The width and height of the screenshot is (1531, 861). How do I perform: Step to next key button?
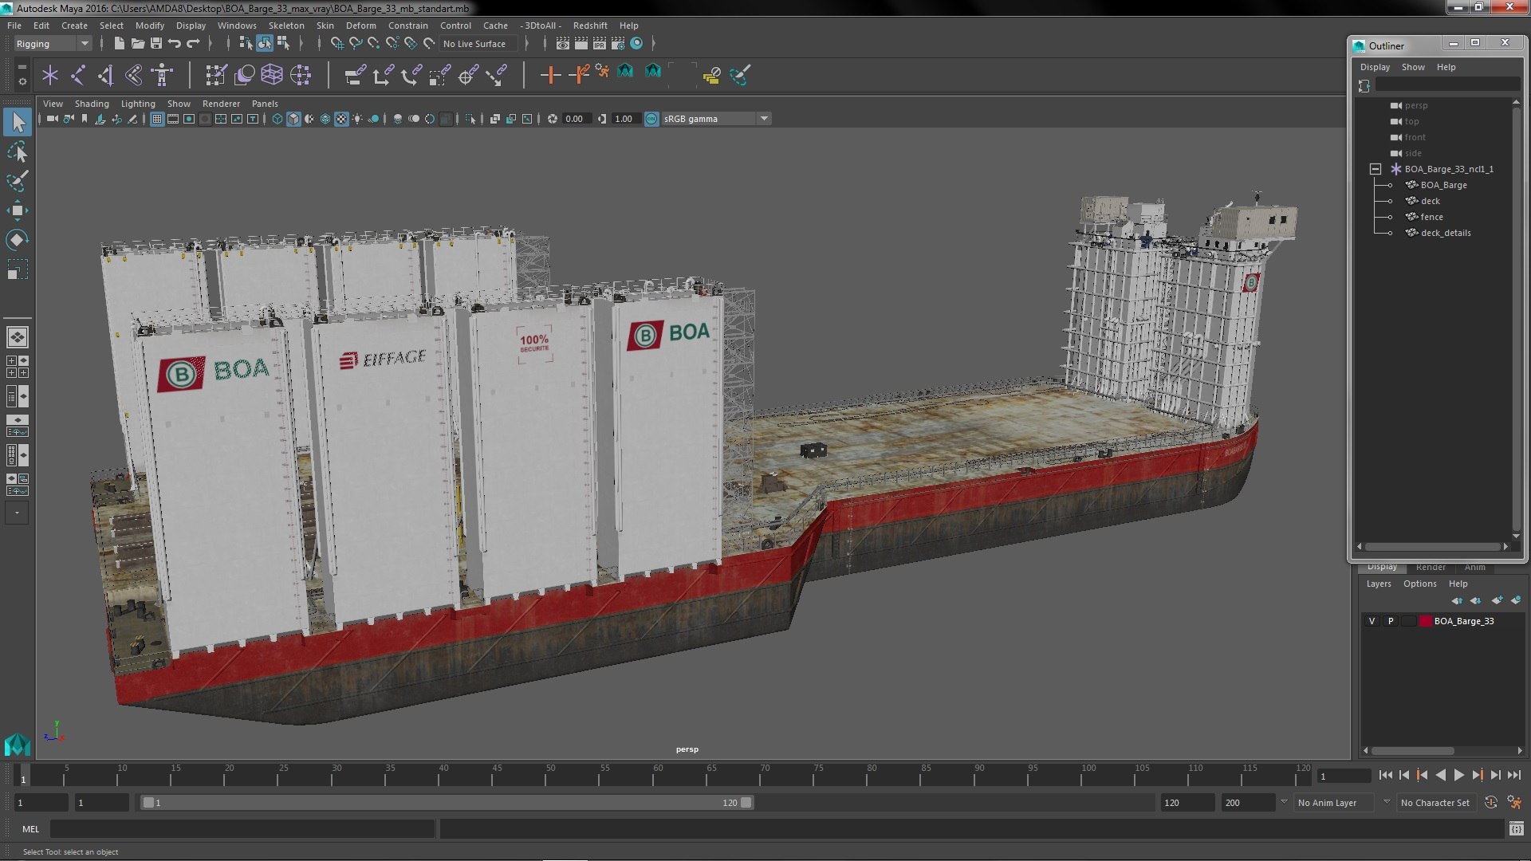[x=1477, y=775]
